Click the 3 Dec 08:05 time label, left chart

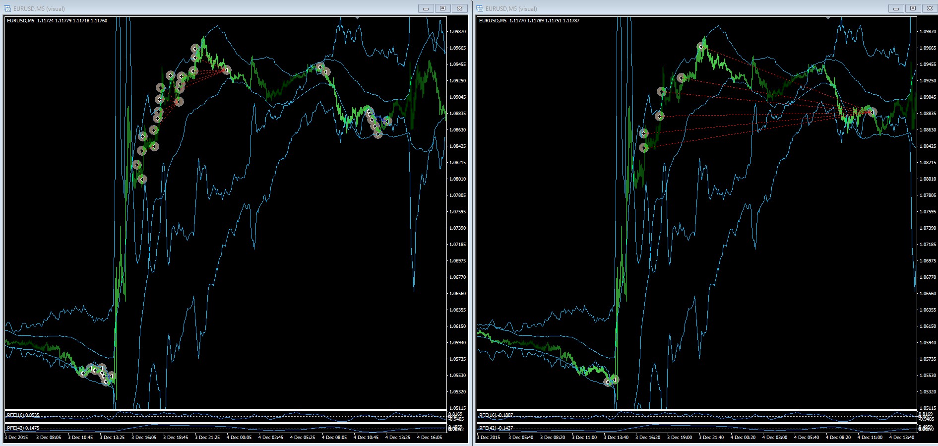point(49,438)
